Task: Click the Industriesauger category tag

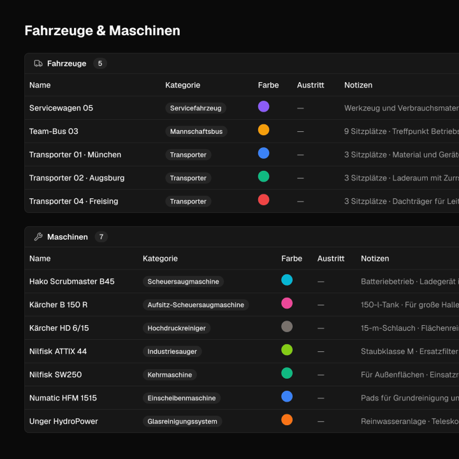Action: (172, 351)
